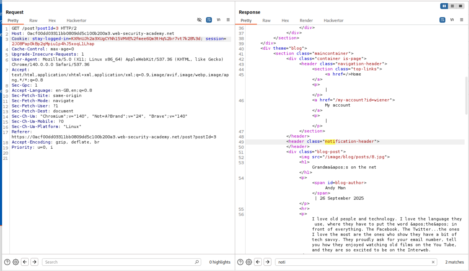
Task: Click the Response vertical scrollbar
Action: [x=466, y=95]
